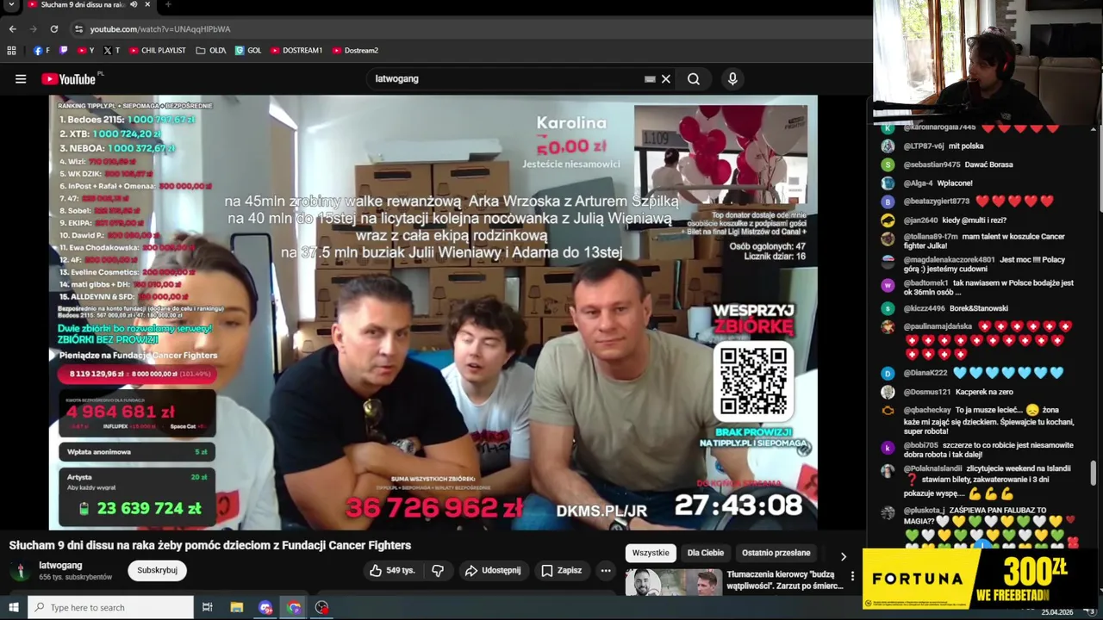
Task: Open the OBS taskbar icon
Action: [x=322, y=608]
